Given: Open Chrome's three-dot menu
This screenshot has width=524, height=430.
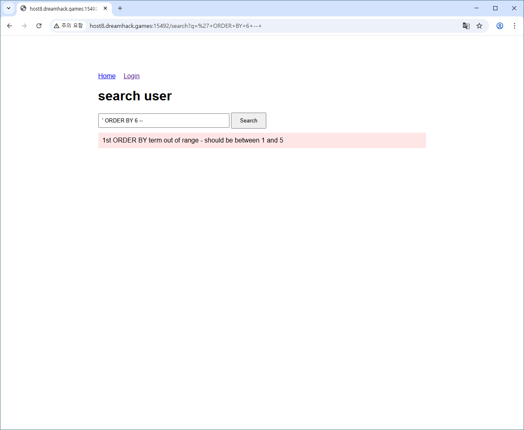Looking at the screenshot, I should tap(515, 26).
